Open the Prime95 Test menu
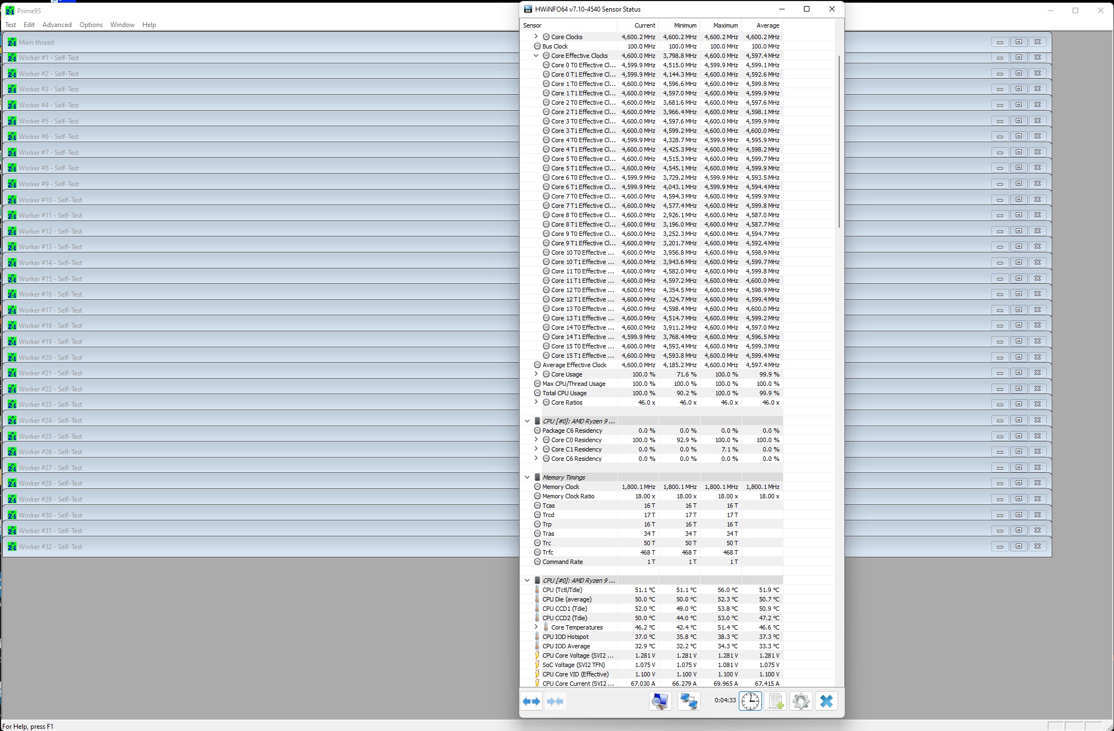 [x=10, y=25]
